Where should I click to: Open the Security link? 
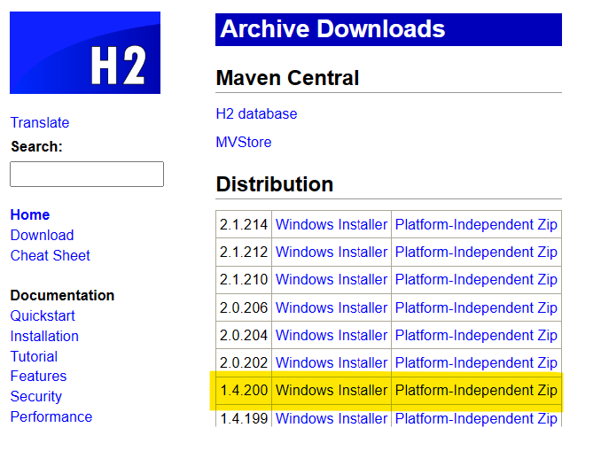tap(36, 396)
